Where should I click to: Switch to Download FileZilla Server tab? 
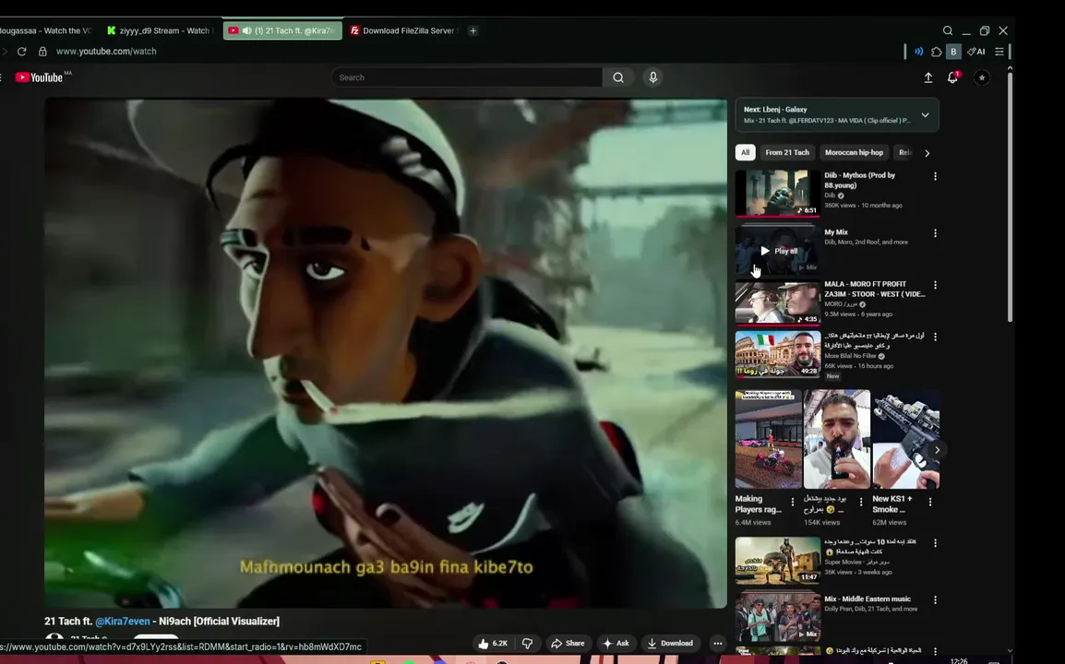click(x=404, y=30)
